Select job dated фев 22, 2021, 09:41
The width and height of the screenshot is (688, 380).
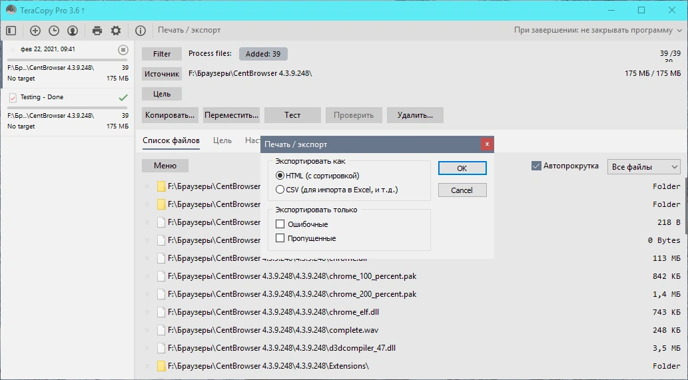pos(67,64)
